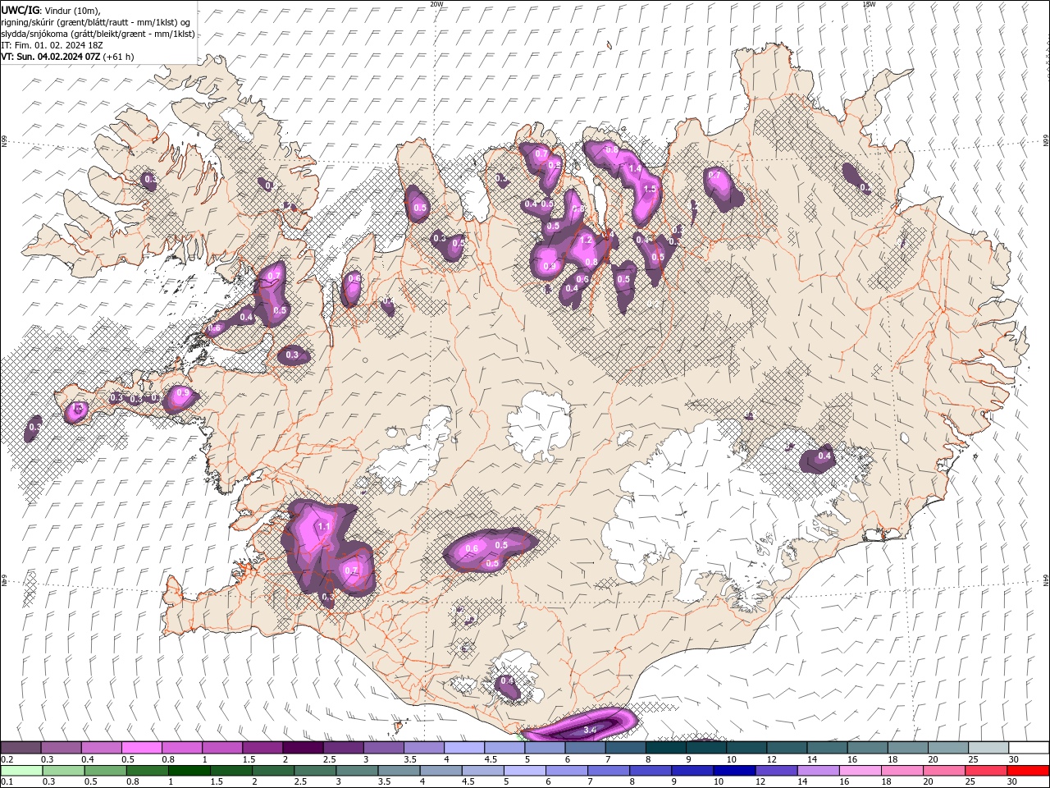
Task: Click the 0.2 legend label
Action: pos(7,759)
